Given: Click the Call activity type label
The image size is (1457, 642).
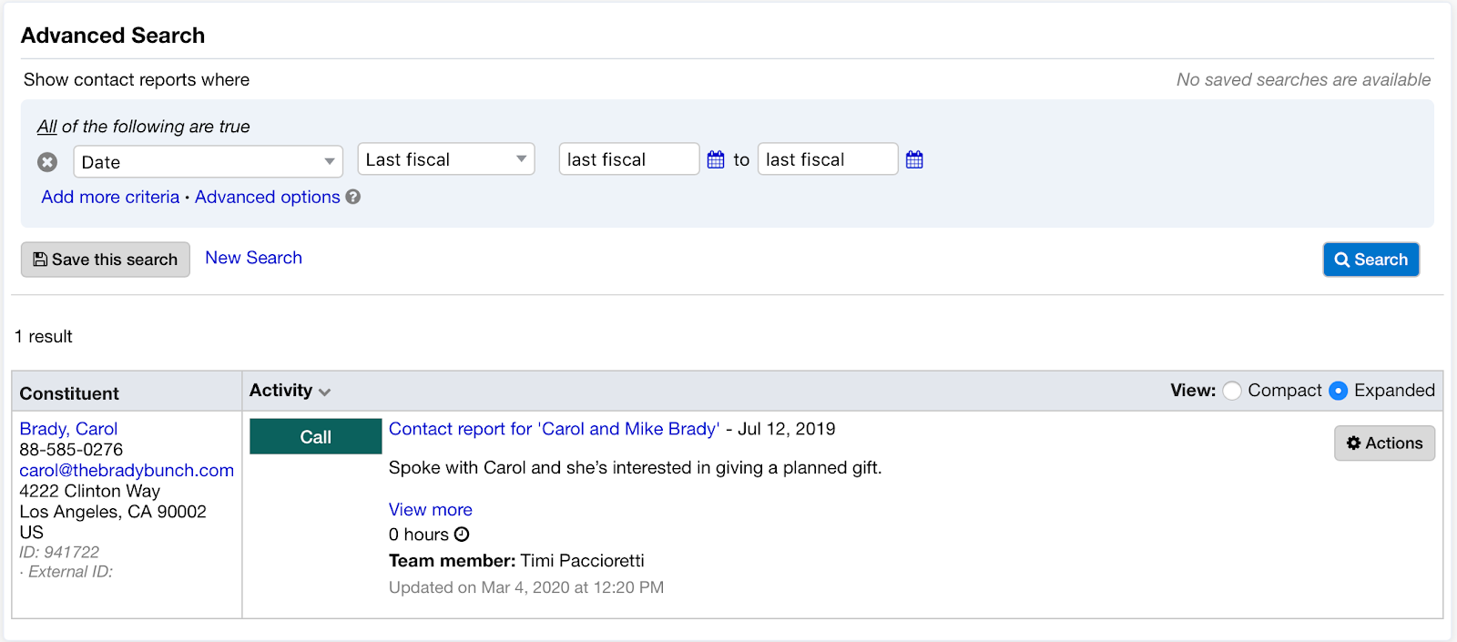Looking at the screenshot, I should coord(316,436).
